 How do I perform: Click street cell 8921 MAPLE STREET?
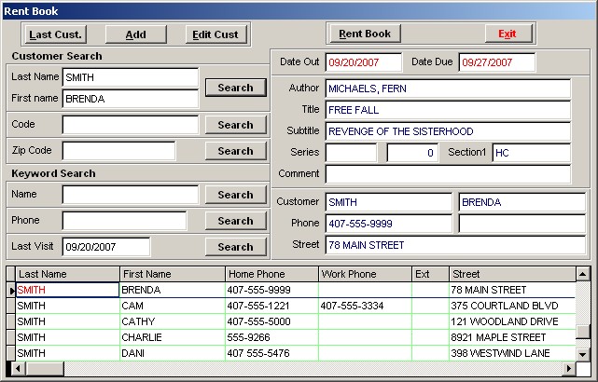tap(512, 337)
